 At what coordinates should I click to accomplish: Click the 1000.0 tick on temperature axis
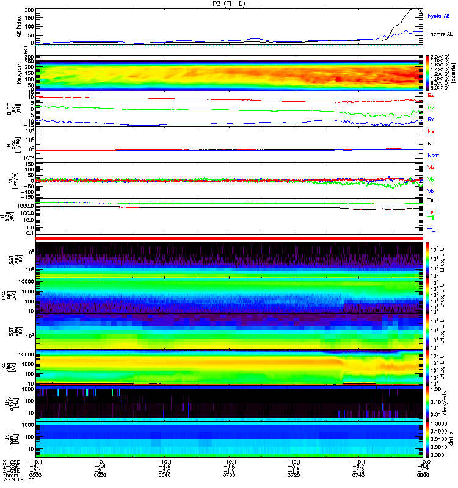(26, 206)
